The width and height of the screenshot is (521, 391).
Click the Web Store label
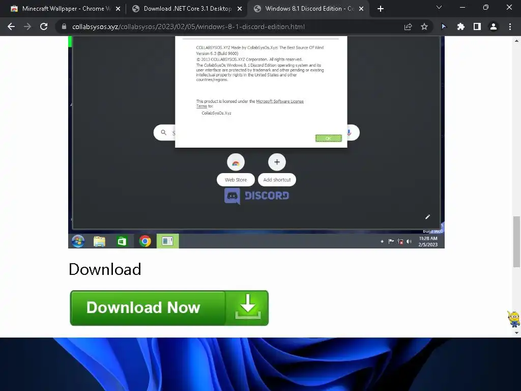point(236,180)
